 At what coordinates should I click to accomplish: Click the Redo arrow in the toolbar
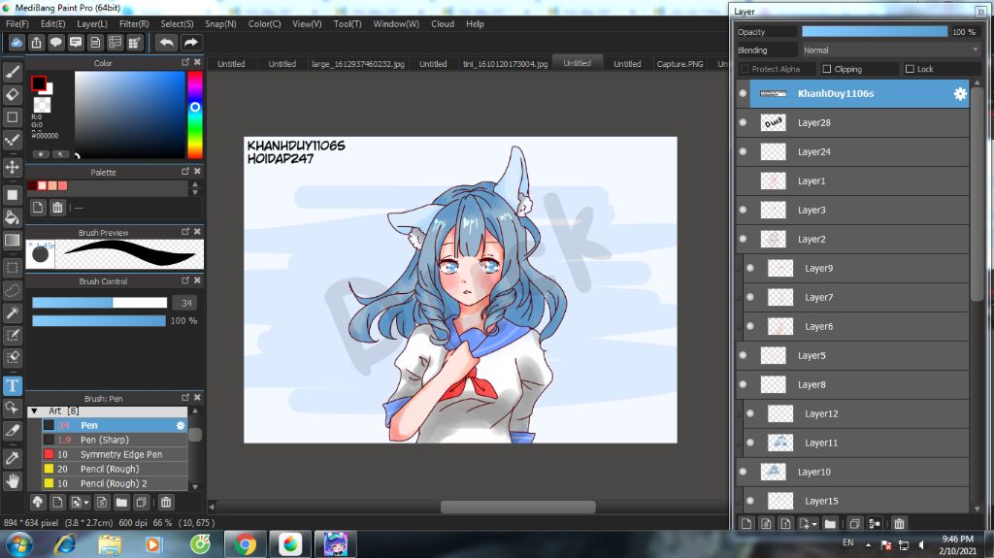pyautogui.click(x=191, y=43)
